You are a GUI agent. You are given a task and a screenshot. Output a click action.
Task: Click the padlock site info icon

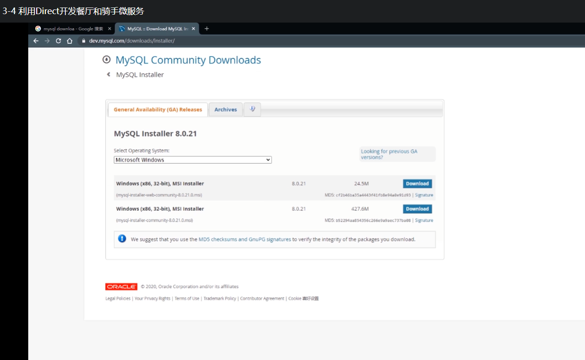[84, 41]
